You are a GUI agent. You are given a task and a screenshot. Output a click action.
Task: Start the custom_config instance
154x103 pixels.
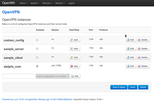point(75,40)
